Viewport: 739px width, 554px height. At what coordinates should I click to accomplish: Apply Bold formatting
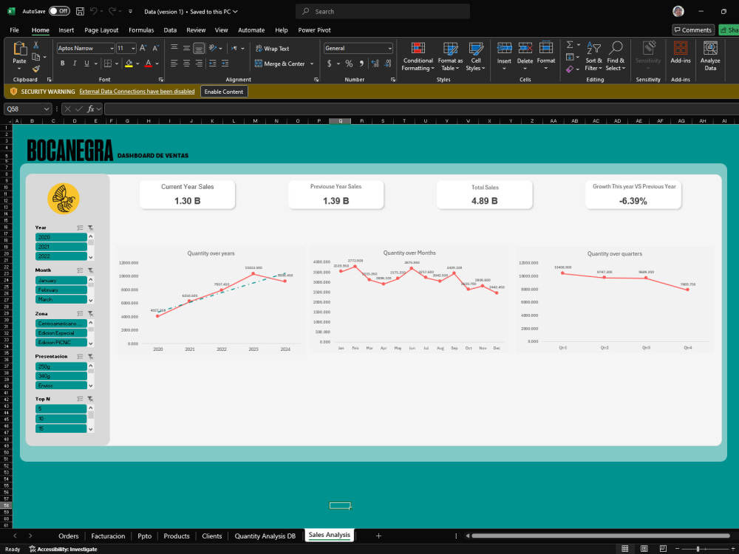click(62, 64)
